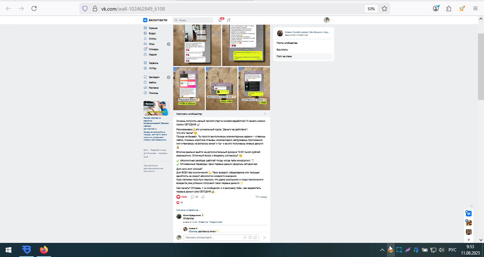484x257 pixels.
Task: Focus the Написать комментарий field
Action: coord(221,238)
